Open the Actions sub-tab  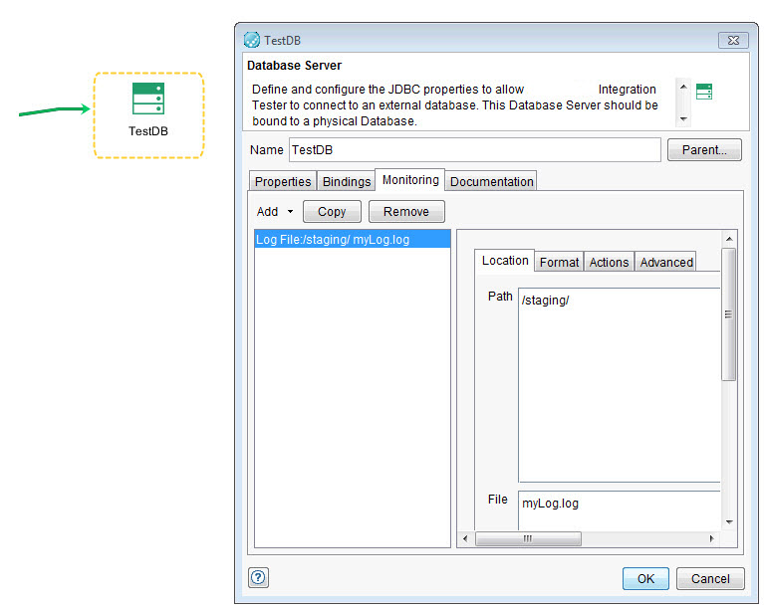click(609, 263)
